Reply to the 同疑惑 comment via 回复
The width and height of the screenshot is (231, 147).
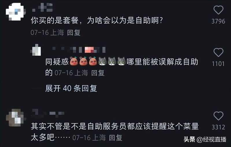tap(98, 73)
